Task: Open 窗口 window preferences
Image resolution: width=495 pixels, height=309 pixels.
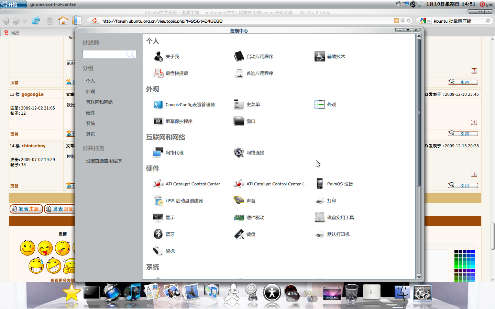Action: (244, 121)
